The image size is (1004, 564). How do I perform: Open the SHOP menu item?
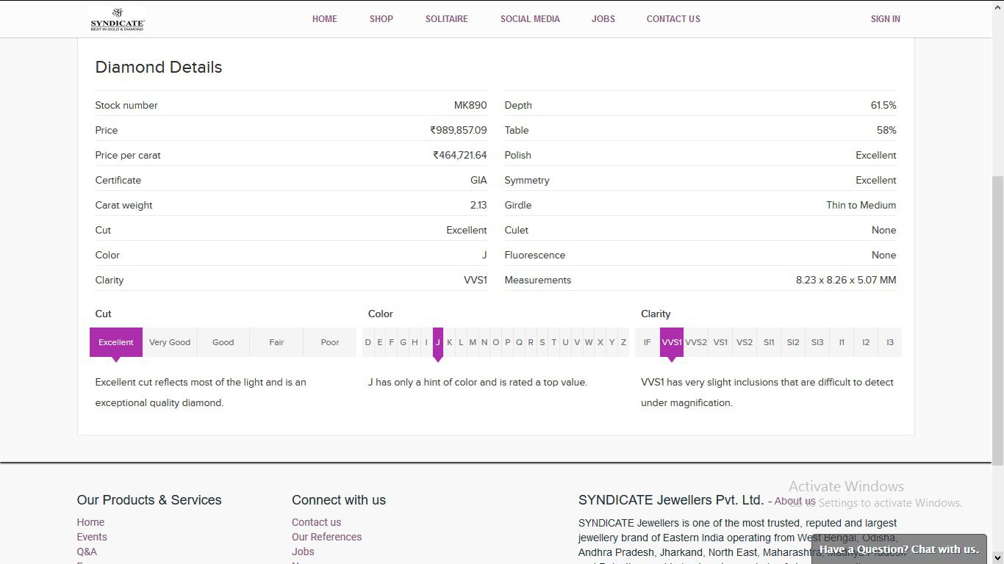tap(381, 19)
